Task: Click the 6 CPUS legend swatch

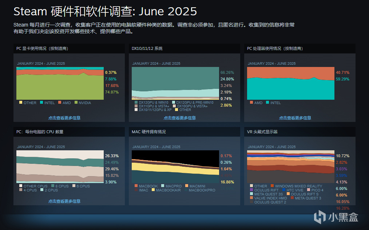Action: point(74,186)
